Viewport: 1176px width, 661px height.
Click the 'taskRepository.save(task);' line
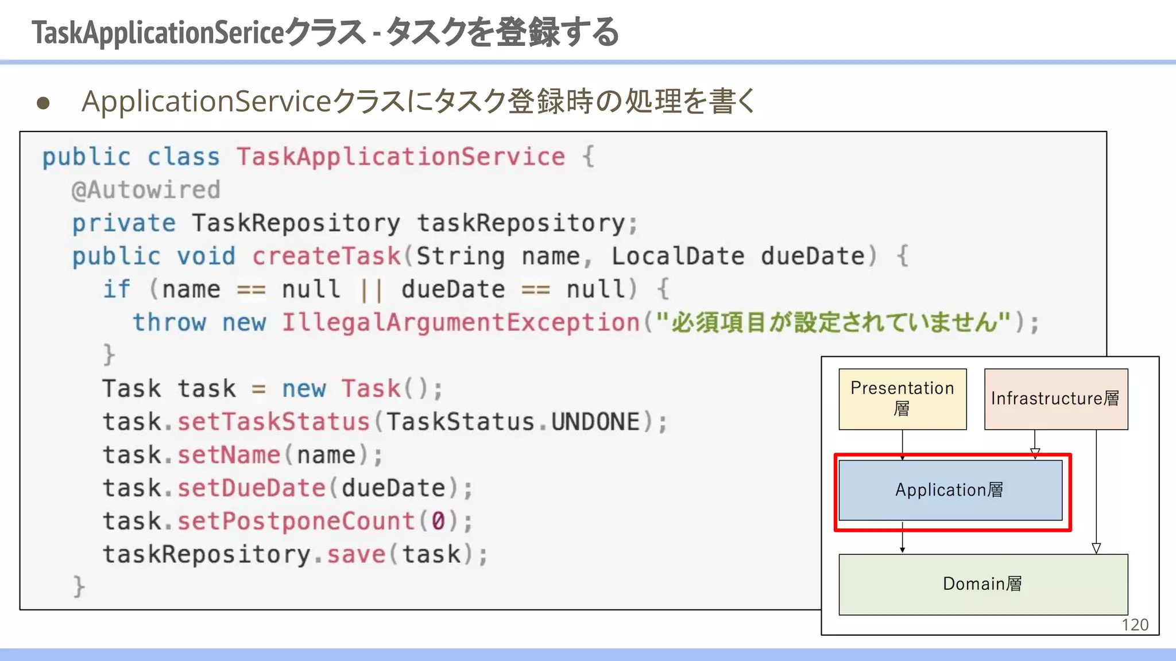point(295,554)
